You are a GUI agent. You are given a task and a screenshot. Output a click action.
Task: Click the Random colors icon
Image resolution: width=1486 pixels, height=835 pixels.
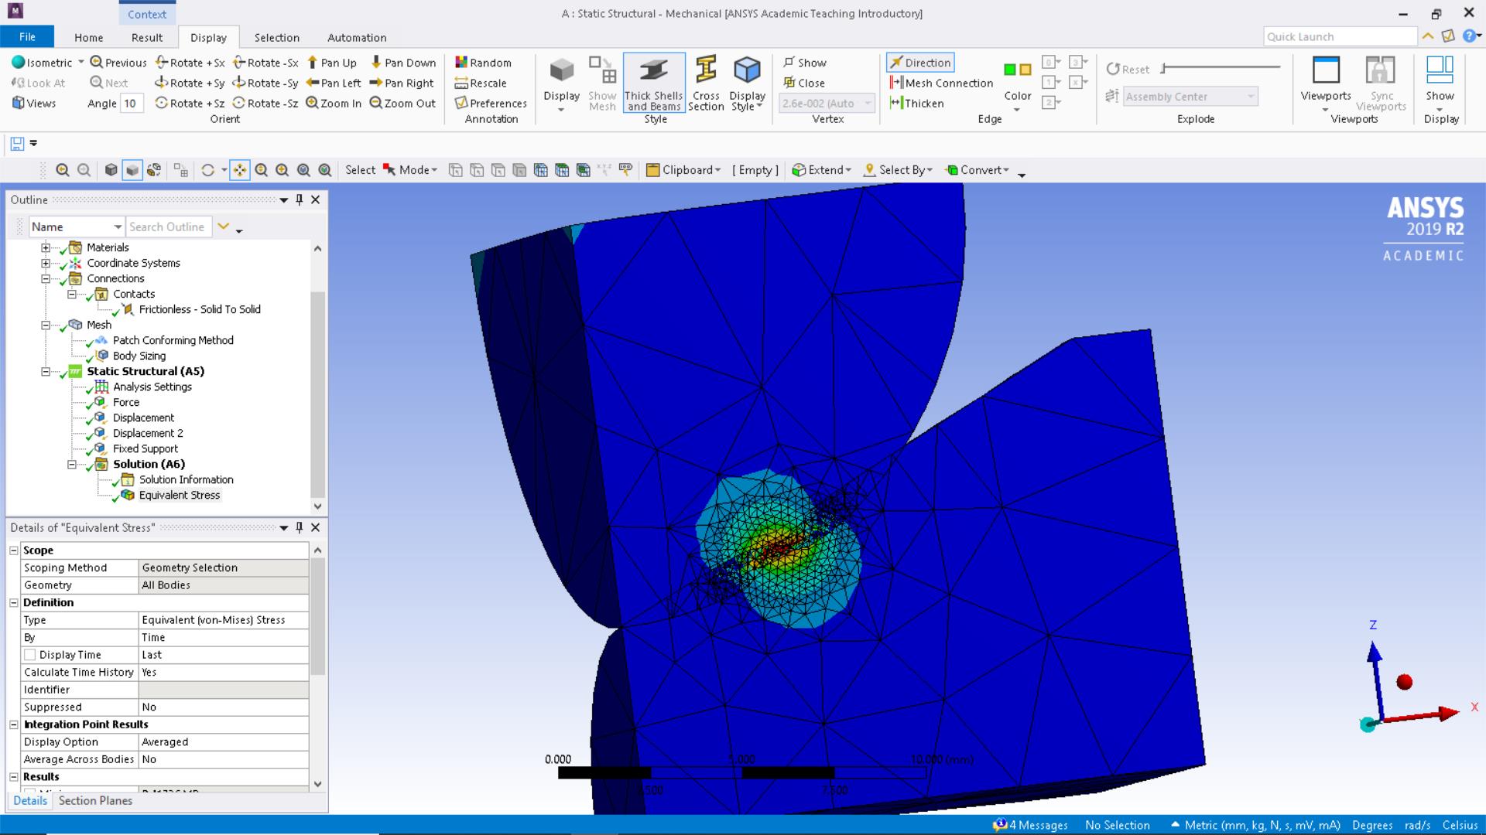click(461, 63)
